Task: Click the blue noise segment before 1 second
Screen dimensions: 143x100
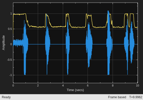Action: [18, 43]
